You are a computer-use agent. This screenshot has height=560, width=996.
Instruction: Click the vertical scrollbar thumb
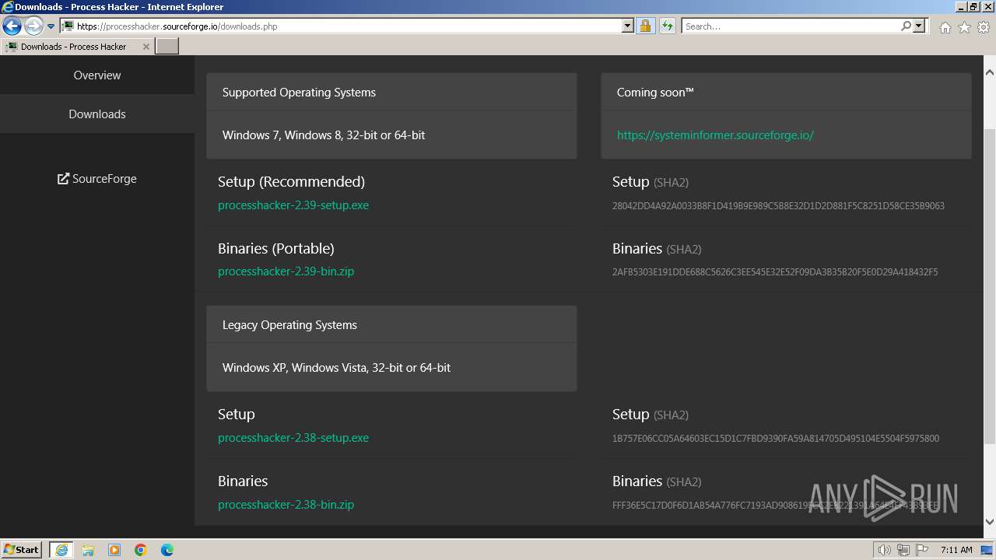[990, 285]
